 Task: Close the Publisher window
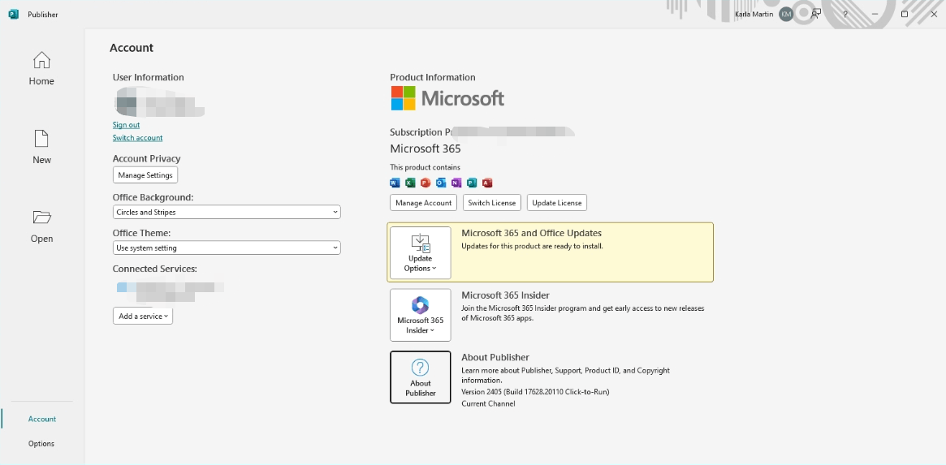point(933,15)
